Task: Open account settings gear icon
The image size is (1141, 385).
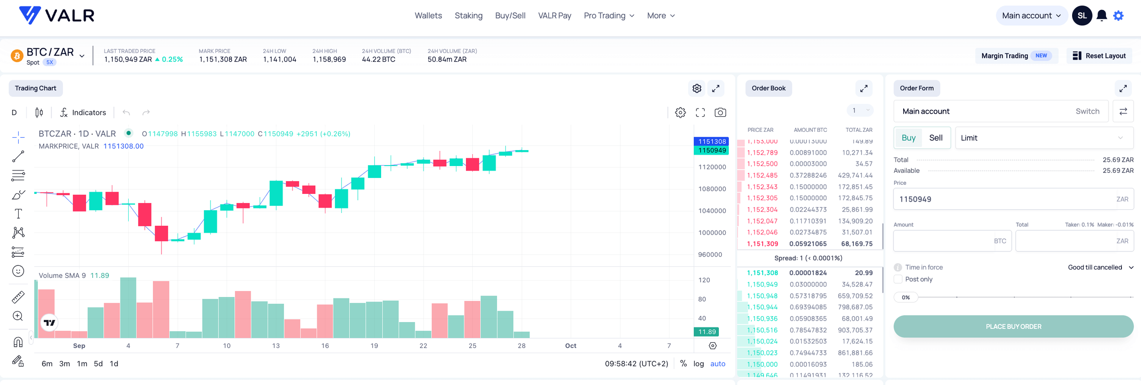Action: click(1118, 16)
